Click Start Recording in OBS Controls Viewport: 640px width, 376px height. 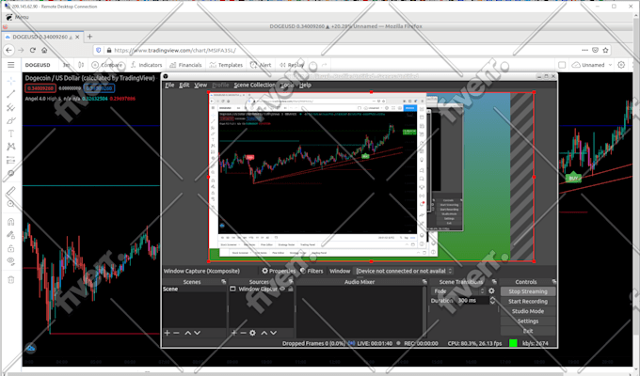tap(528, 302)
